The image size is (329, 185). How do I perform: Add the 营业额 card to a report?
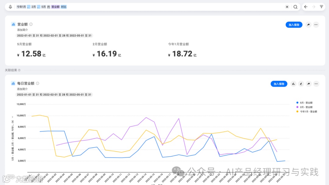tap(294, 25)
